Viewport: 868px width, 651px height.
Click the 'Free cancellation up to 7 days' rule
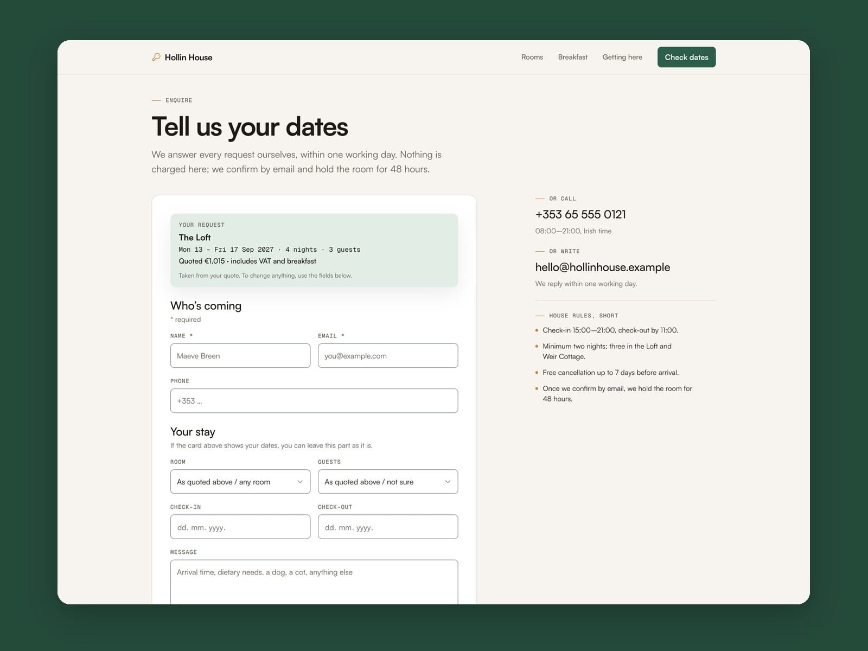[x=611, y=373]
